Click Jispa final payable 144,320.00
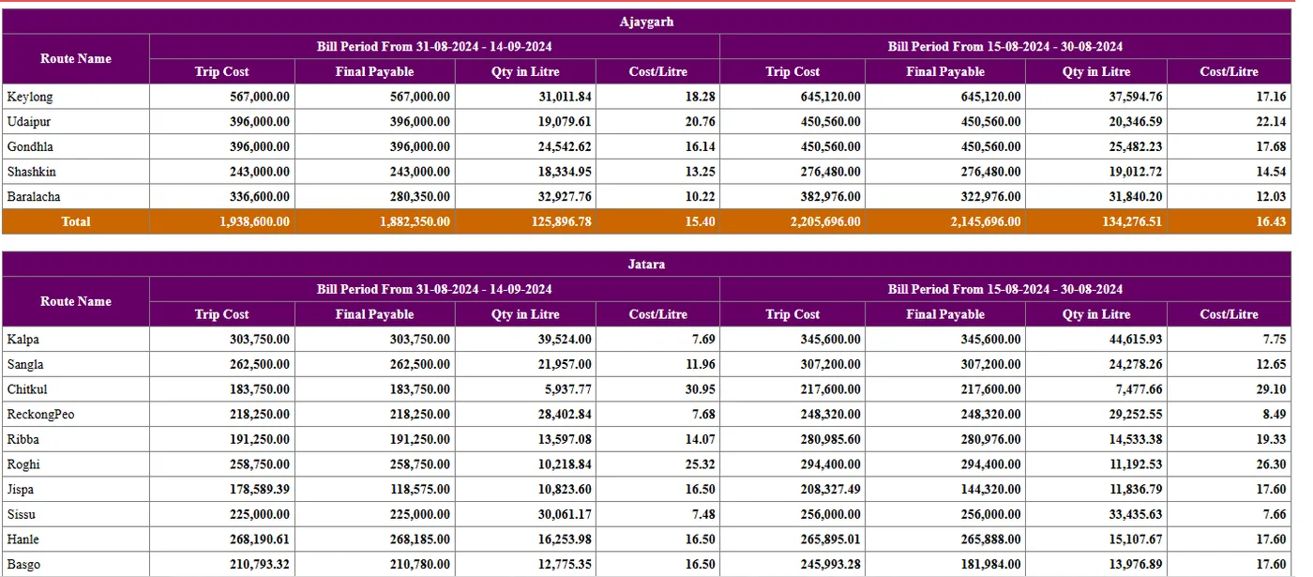Screen dimensions: 1313x577 pyautogui.click(x=990, y=490)
